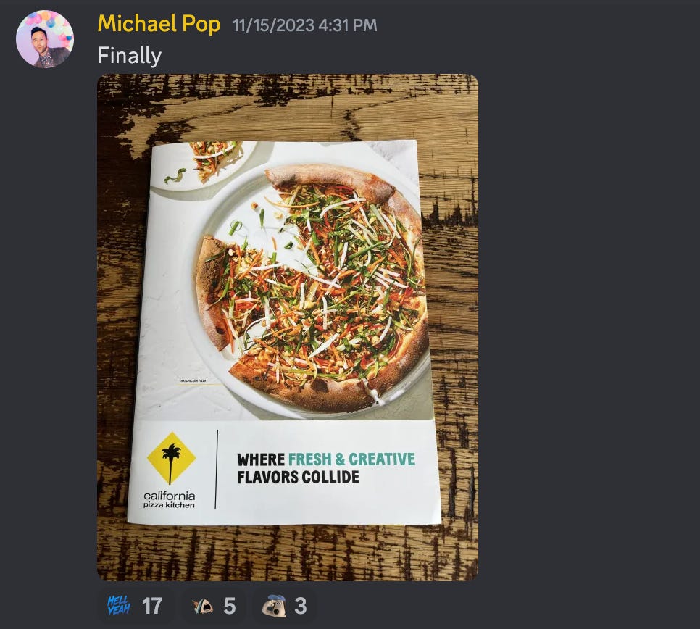Viewport: 700px width, 629px height.
Task: Click the reaction count of 3
Action: (301, 607)
